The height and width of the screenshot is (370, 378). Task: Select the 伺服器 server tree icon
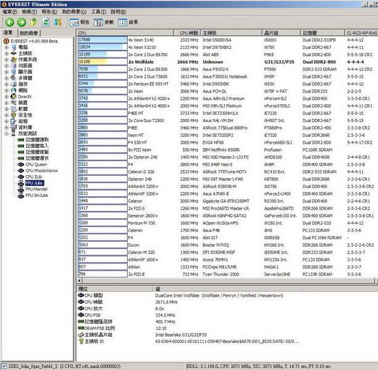click(14, 66)
